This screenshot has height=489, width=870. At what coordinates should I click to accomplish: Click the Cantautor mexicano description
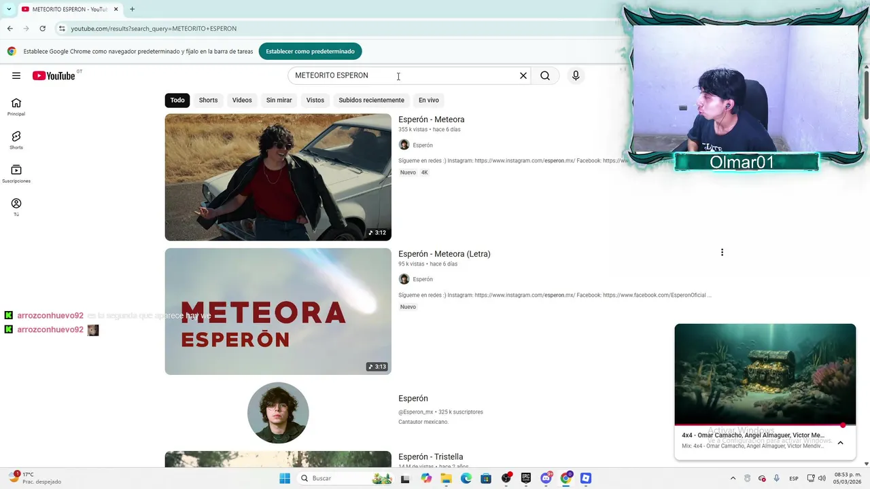click(x=423, y=422)
